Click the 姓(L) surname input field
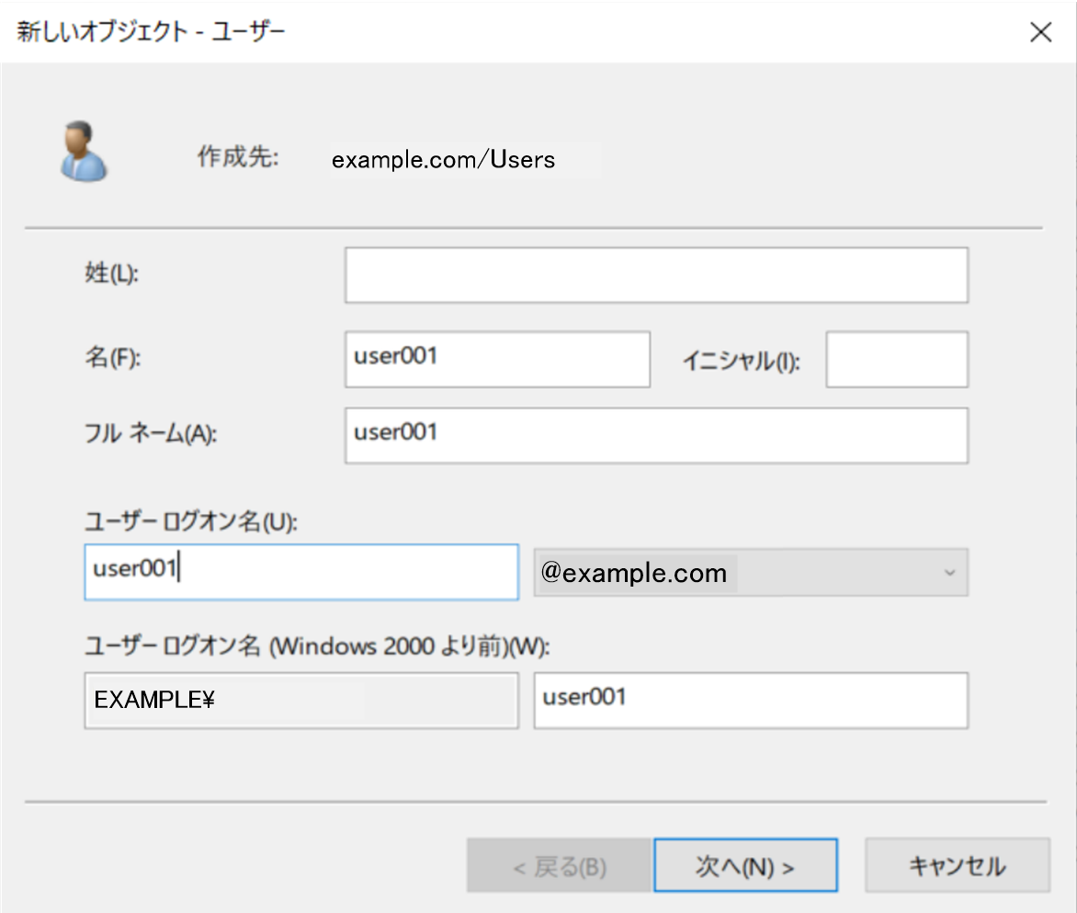 pyautogui.click(x=656, y=275)
